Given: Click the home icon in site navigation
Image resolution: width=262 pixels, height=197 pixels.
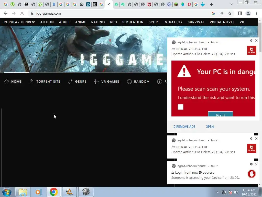Looking at the screenshot, I should pyautogui.click(x=6, y=82).
